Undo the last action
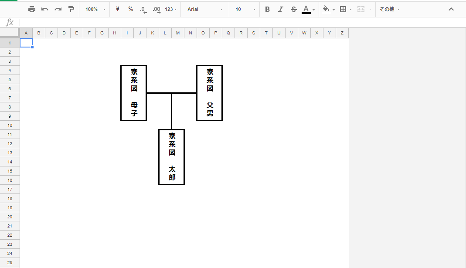 click(45, 9)
